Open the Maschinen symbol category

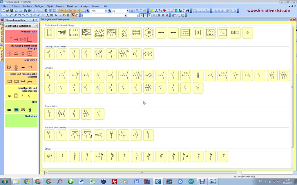coord(21,64)
